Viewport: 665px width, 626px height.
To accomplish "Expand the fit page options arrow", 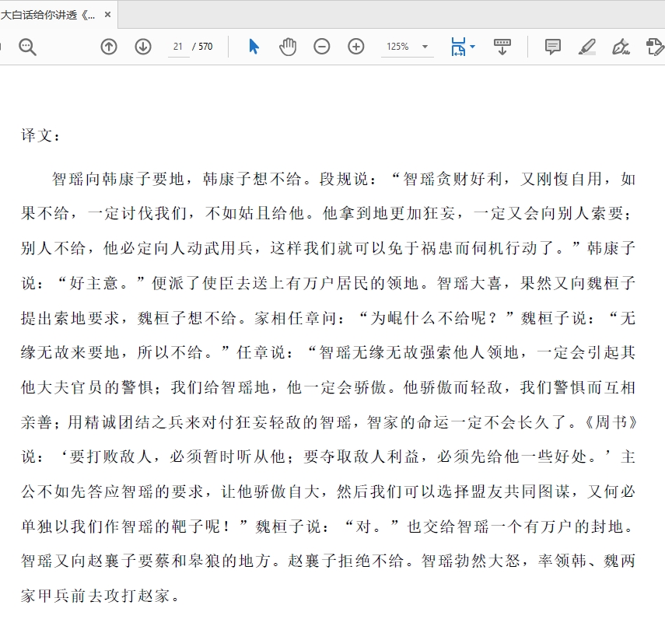I will click(473, 47).
